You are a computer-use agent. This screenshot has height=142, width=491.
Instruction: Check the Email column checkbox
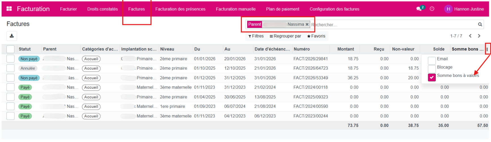[x=431, y=60]
